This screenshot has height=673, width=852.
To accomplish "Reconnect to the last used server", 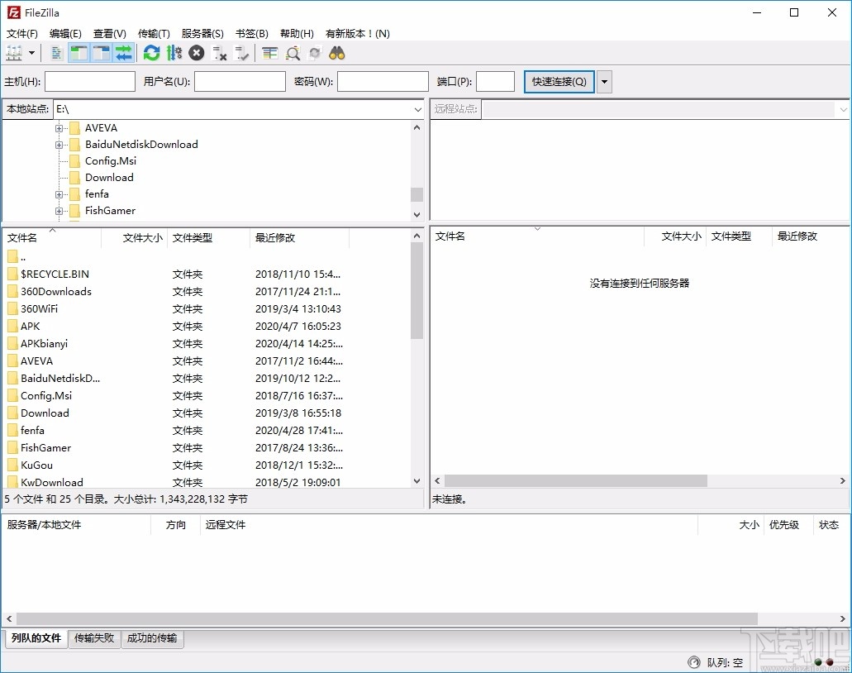I will click(242, 52).
